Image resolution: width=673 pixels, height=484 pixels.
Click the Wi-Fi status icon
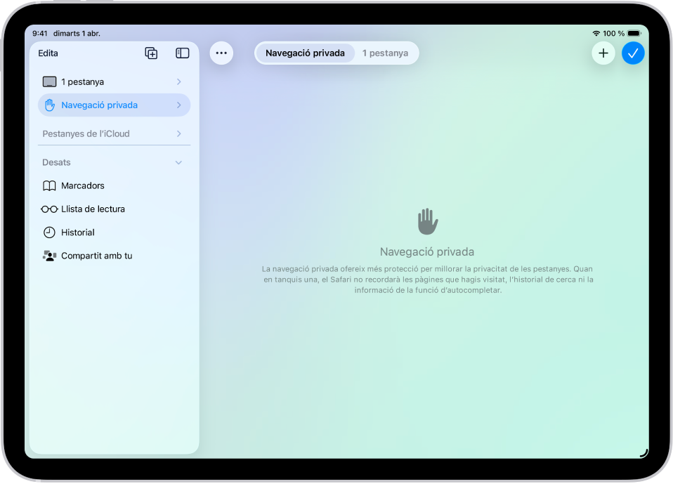[x=596, y=34]
